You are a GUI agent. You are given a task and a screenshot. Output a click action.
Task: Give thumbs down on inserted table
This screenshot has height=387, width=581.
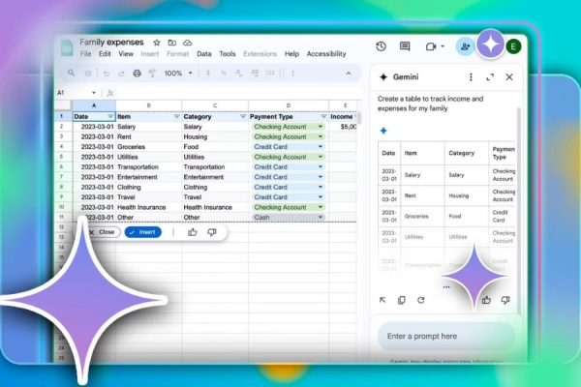click(x=211, y=232)
